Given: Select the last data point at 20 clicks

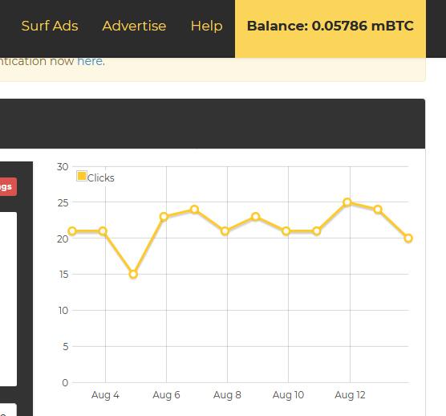Looking at the screenshot, I should coord(408,239).
